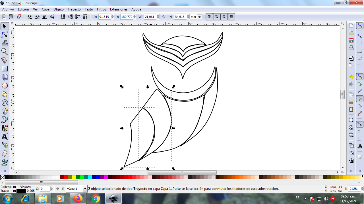The image size is (364, 204).
Task: Click the Zoom to fit drawing icon
Action: (351, 127)
